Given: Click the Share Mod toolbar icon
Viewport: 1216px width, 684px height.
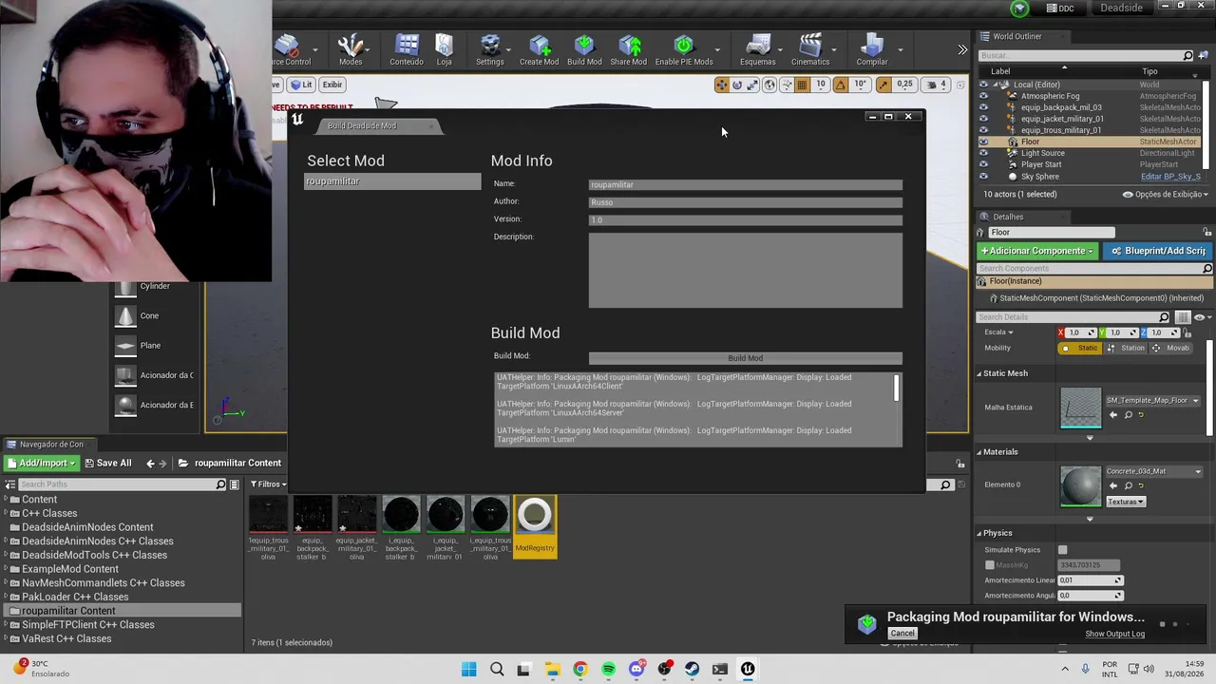Looking at the screenshot, I should 629,50.
